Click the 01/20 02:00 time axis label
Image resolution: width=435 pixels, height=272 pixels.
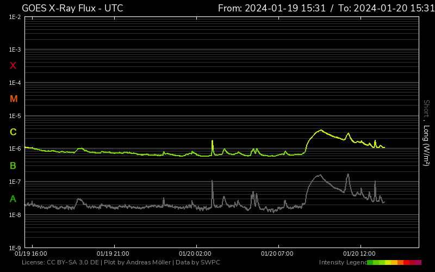point(195,254)
